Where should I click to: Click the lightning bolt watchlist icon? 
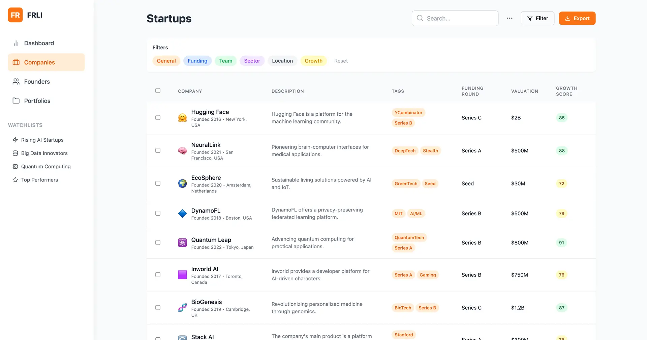coord(15,140)
